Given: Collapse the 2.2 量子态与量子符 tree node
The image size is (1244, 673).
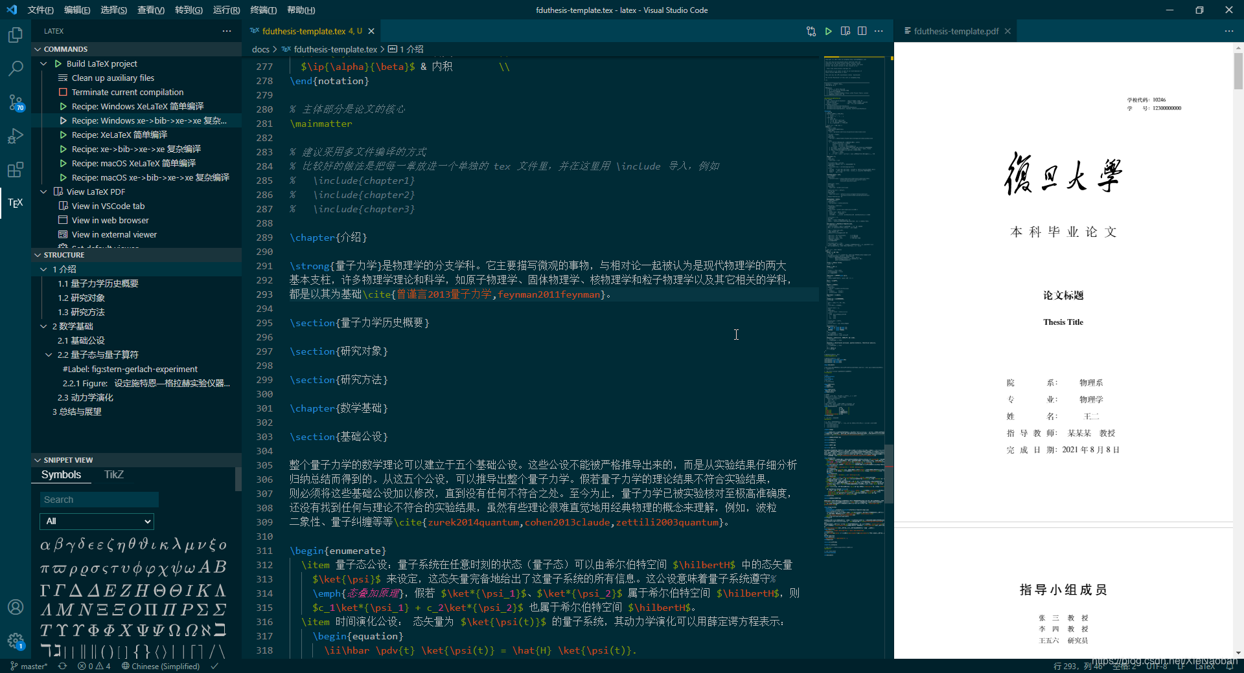Looking at the screenshot, I should tap(48, 355).
